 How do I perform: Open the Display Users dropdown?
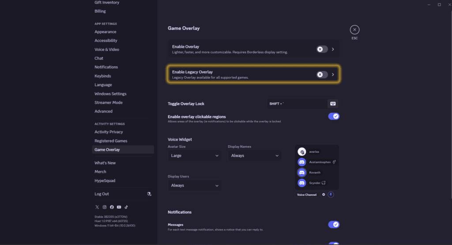(x=194, y=185)
